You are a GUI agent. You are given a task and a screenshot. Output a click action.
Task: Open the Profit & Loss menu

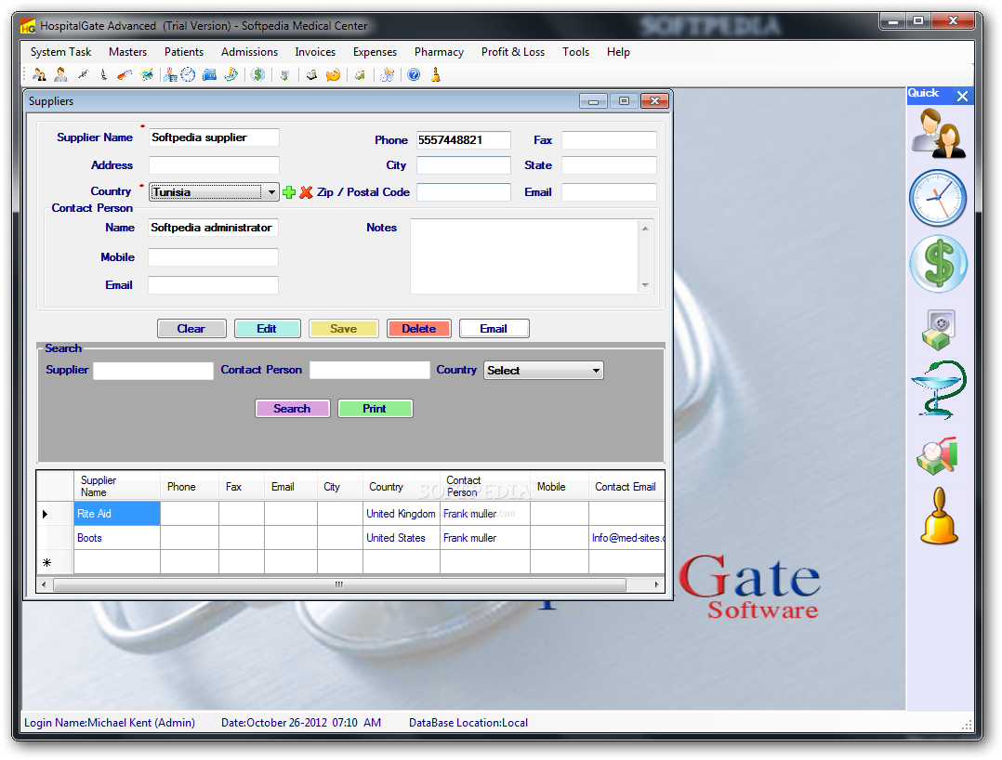coord(513,52)
